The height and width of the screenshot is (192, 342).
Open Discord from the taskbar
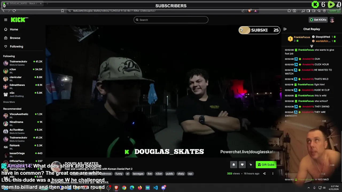click(x=164, y=188)
